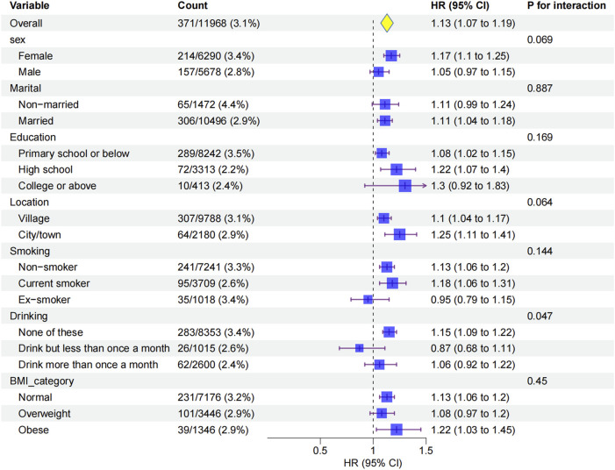Screen dimensions: 615x470
Task: Select the College or above arrow marker
Action: pos(425,186)
